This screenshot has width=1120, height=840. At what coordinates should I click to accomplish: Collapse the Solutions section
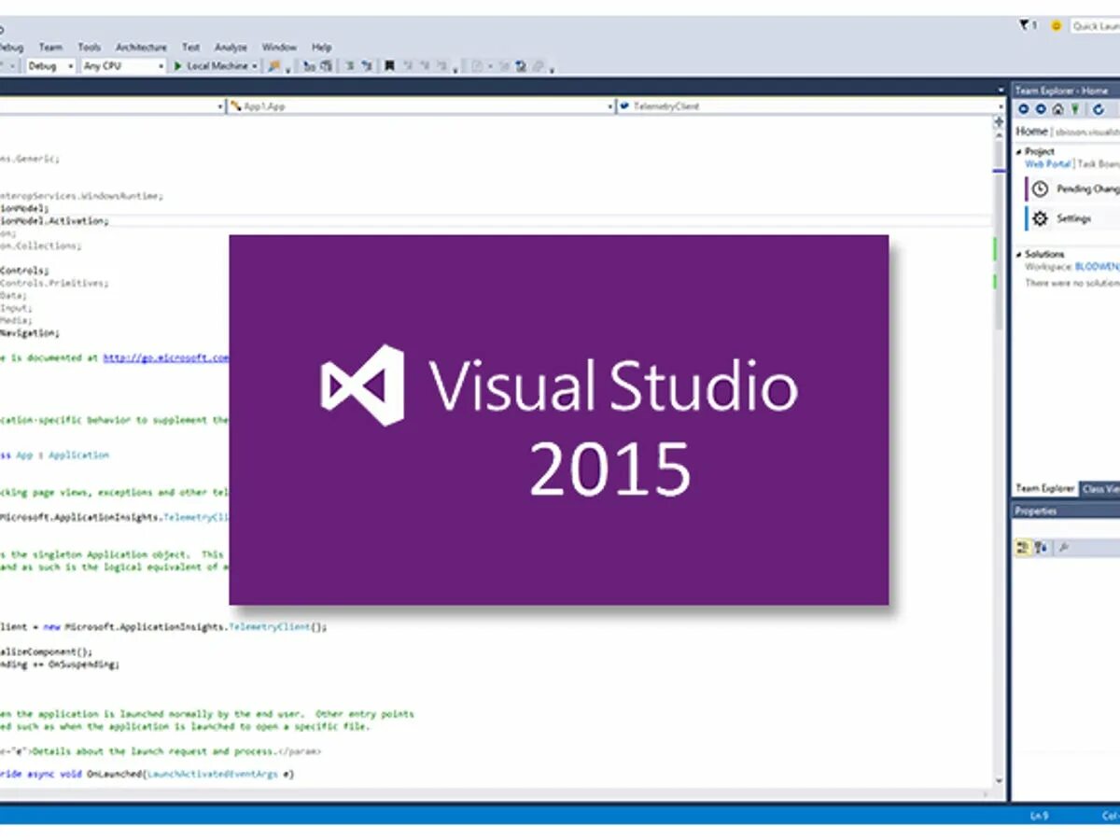1019,254
